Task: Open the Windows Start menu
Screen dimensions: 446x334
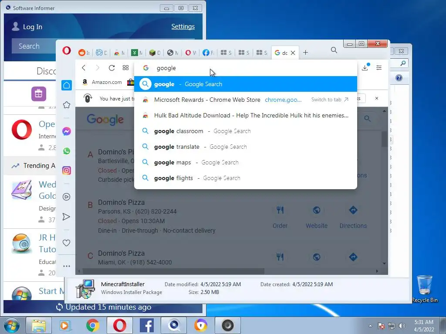Action: click(x=12, y=325)
